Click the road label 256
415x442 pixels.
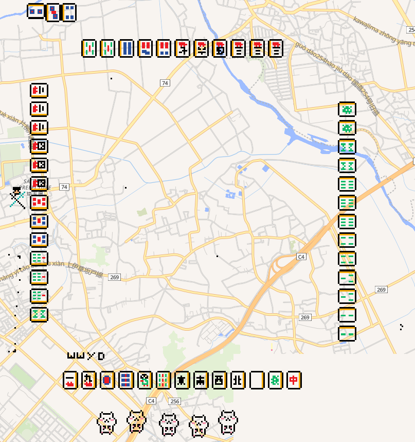[174, 401]
